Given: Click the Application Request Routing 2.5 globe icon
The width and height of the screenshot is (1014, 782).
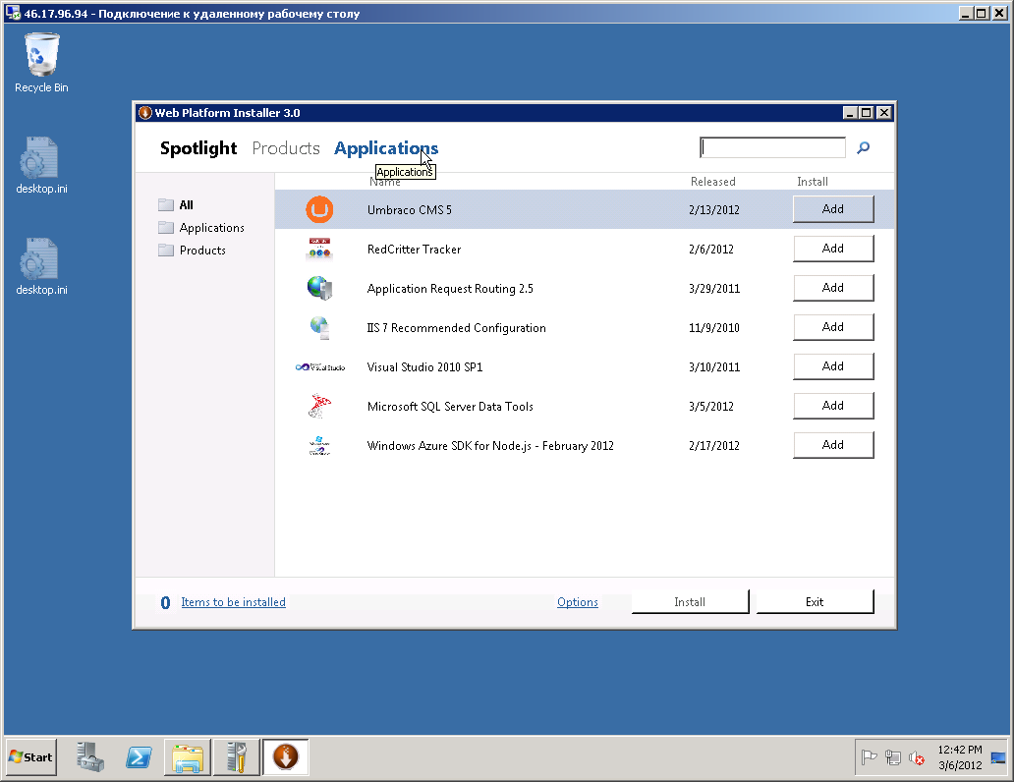Looking at the screenshot, I should [x=319, y=288].
